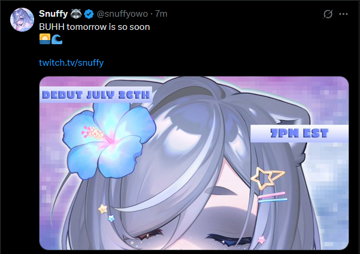The height and width of the screenshot is (254, 360).
Task: Open the @snuffyowo handle
Action: (x=122, y=14)
